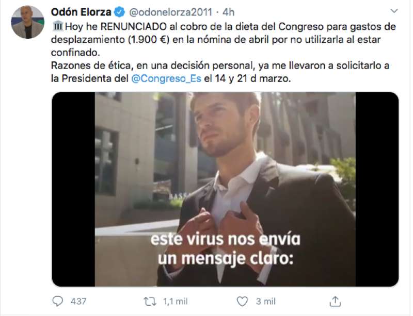Click the tweet body text
Image resolution: width=413 pixels, height=316 pixels.
[x=223, y=53]
